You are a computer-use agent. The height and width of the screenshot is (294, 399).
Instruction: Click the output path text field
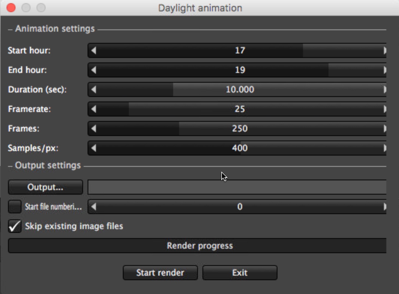[x=237, y=187]
